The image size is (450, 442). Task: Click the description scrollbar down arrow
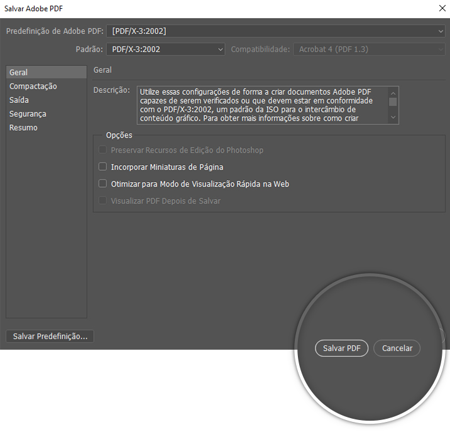tap(393, 117)
